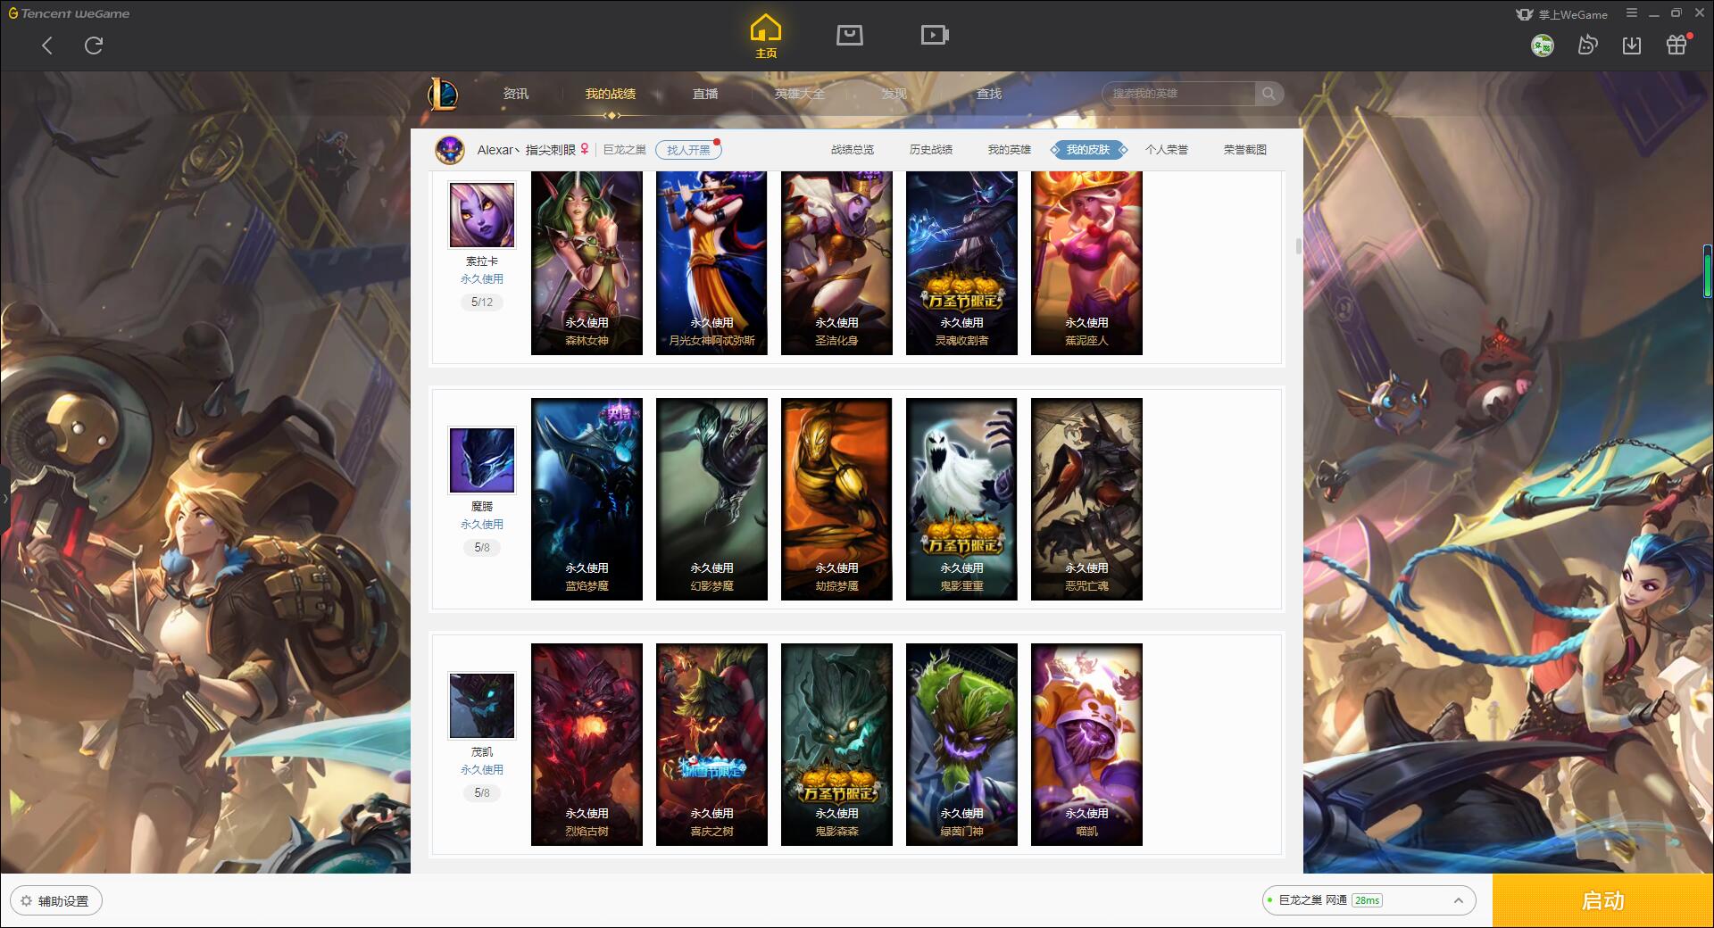Viewport: 1714px width, 928px height.
Task: Open the video live icon
Action: (935, 36)
